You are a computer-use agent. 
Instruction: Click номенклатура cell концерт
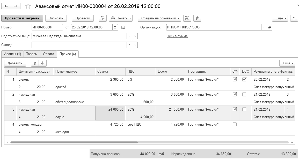(62, 132)
